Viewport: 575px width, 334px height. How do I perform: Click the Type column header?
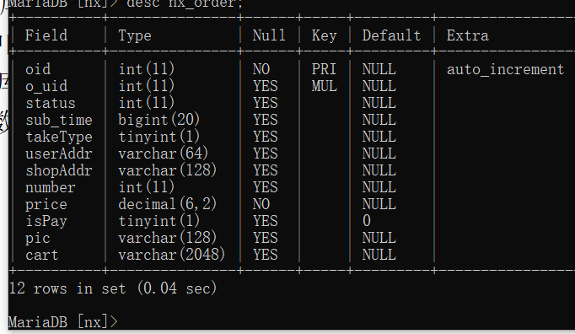pyautogui.click(x=135, y=36)
